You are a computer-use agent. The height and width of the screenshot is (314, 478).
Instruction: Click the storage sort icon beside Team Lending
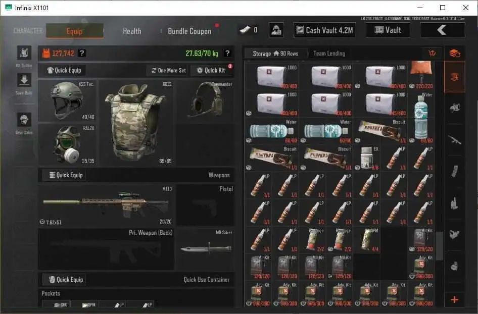pyautogui.click(x=432, y=54)
